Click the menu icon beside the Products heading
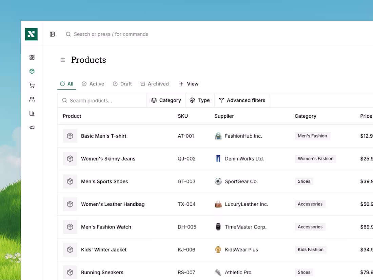Screen dimensions: 373x280 point(62,60)
